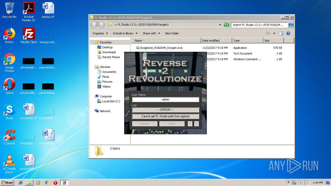Open the Music library
This screenshot has width=331, height=186.
106,77
